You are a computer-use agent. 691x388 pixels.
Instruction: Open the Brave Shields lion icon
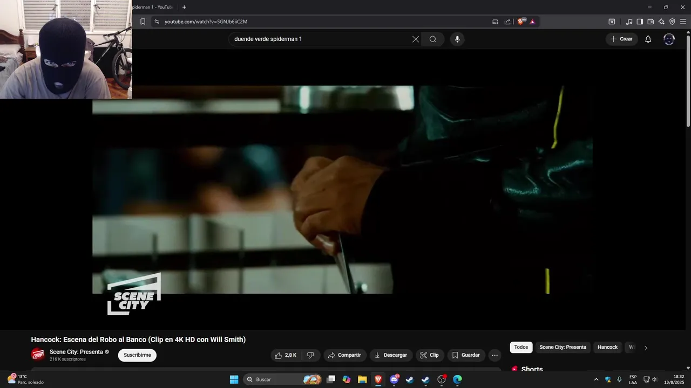520,22
